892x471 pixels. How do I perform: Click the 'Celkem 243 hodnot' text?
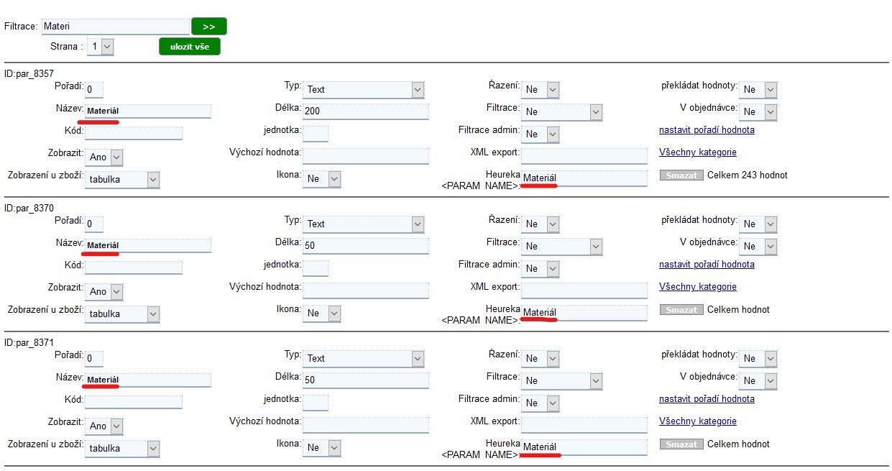pyautogui.click(x=748, y=175)
